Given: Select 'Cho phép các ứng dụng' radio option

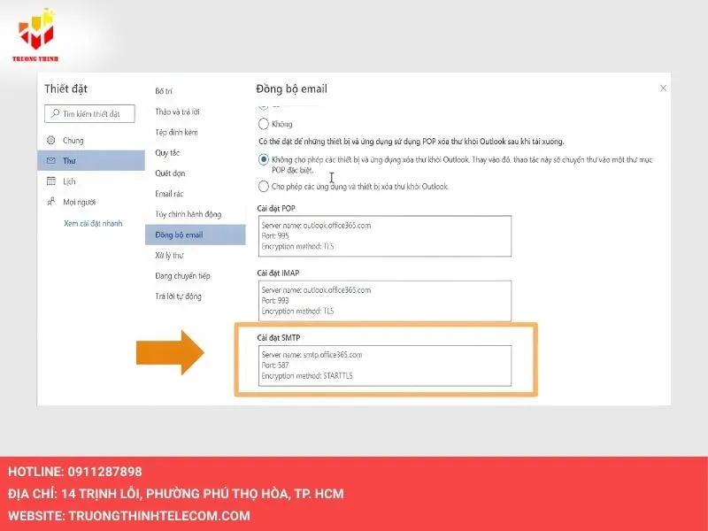Looking at the screenshot, I should 264,187.
